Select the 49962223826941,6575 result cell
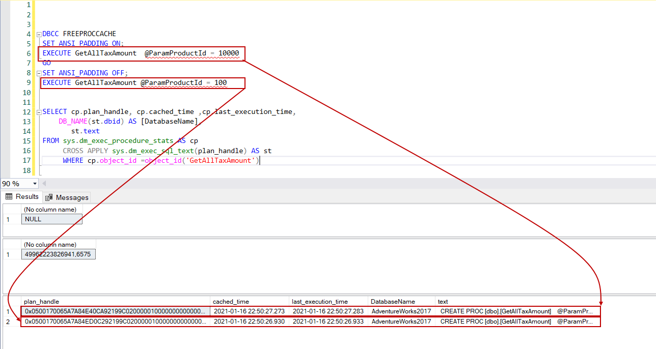The image size is (656, 349). tap(59, 254)
